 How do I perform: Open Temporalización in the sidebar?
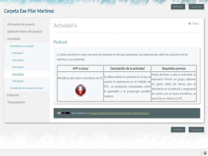pos(16,102)
